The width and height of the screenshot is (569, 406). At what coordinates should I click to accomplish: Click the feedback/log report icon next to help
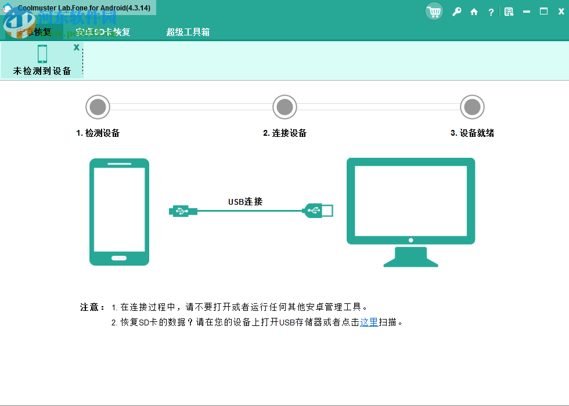507,11
